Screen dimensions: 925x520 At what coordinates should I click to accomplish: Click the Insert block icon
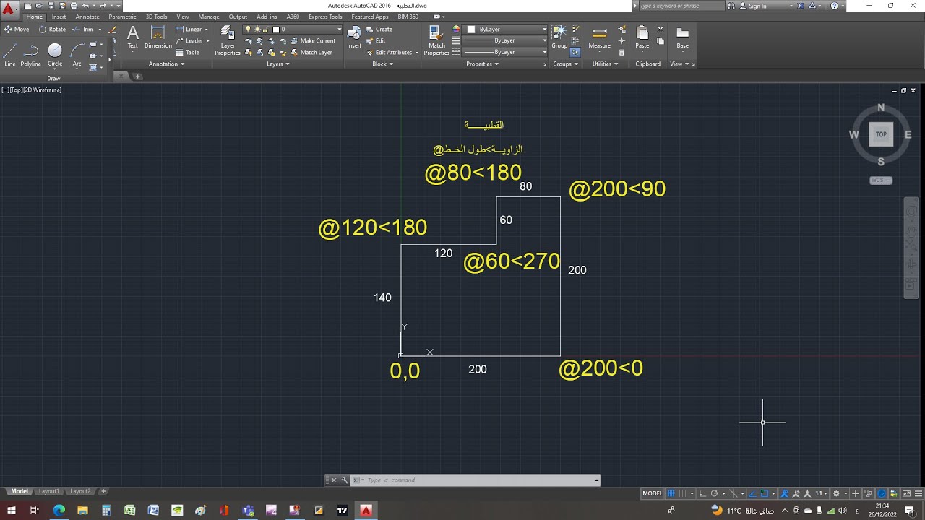[x=354, y=38]
